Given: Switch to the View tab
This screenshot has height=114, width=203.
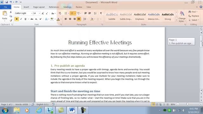Looking at the screenshot, I should click(89, 7).
